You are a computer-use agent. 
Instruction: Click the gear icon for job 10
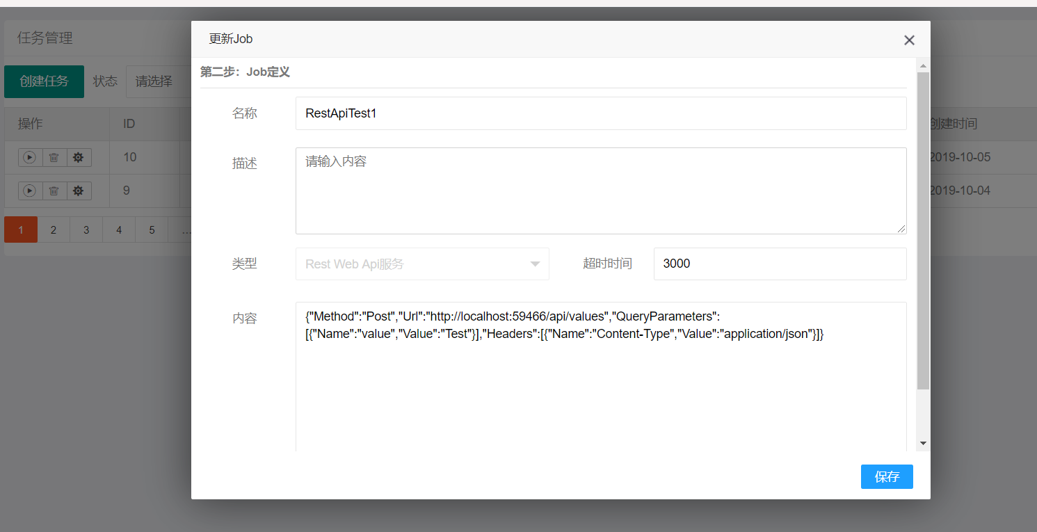78,158
